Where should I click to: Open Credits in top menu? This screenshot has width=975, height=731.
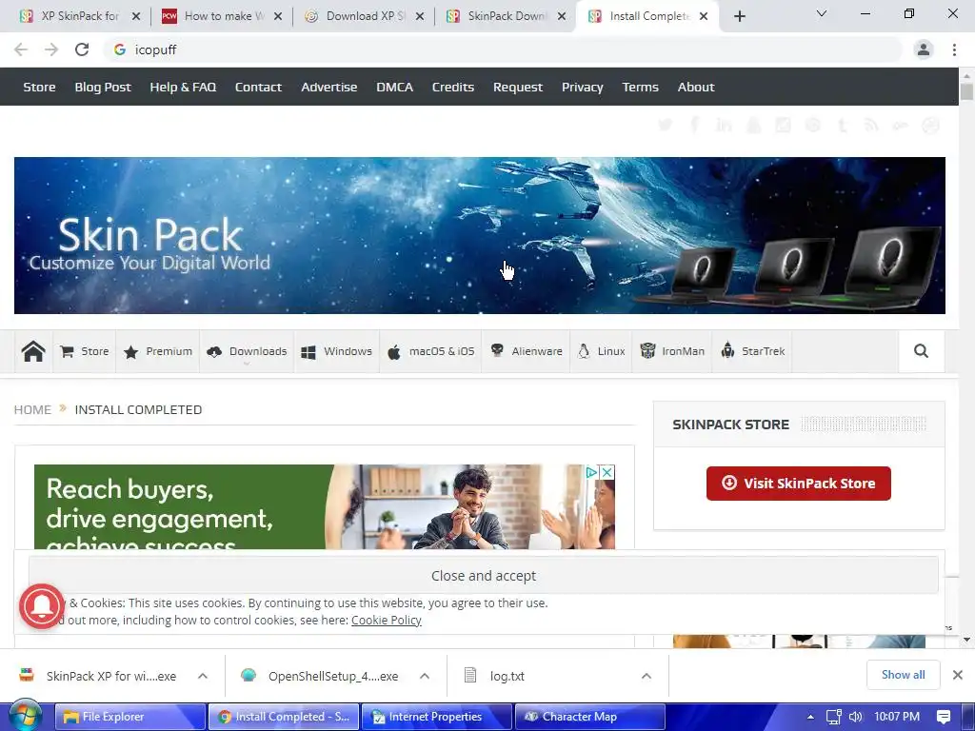452,87
